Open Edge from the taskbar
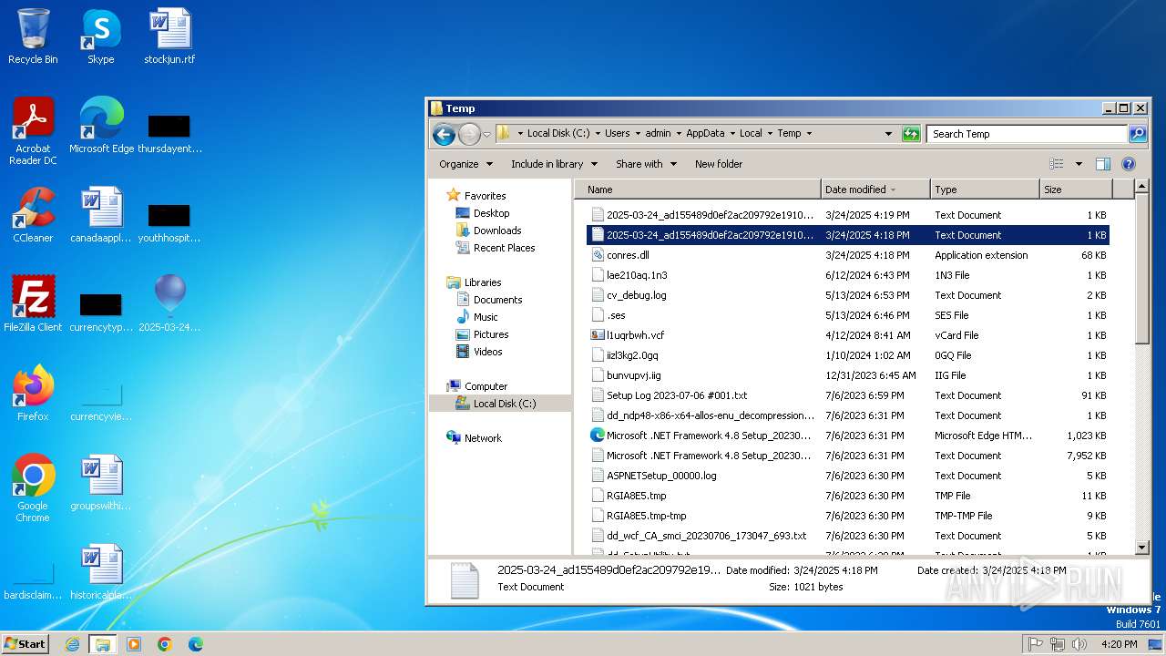This screenshot has width=1166, height=656. [195, 644]
